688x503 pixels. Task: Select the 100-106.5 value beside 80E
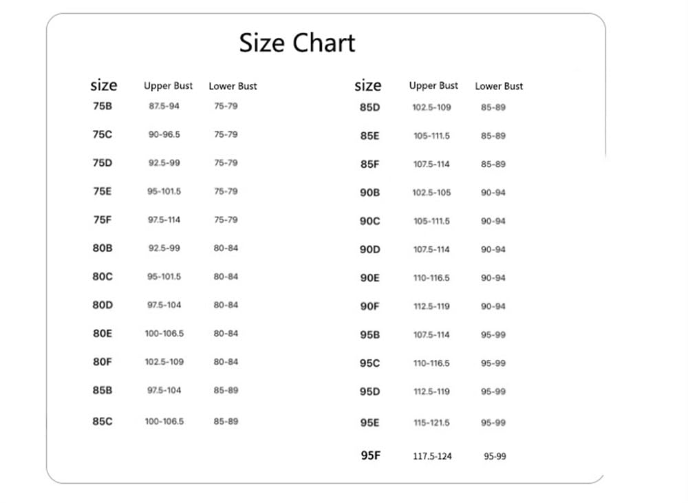pos(164,334)
